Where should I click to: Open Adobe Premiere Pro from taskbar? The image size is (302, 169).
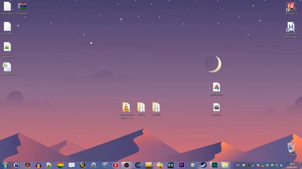pyautogui.click(x=181, y=165)
